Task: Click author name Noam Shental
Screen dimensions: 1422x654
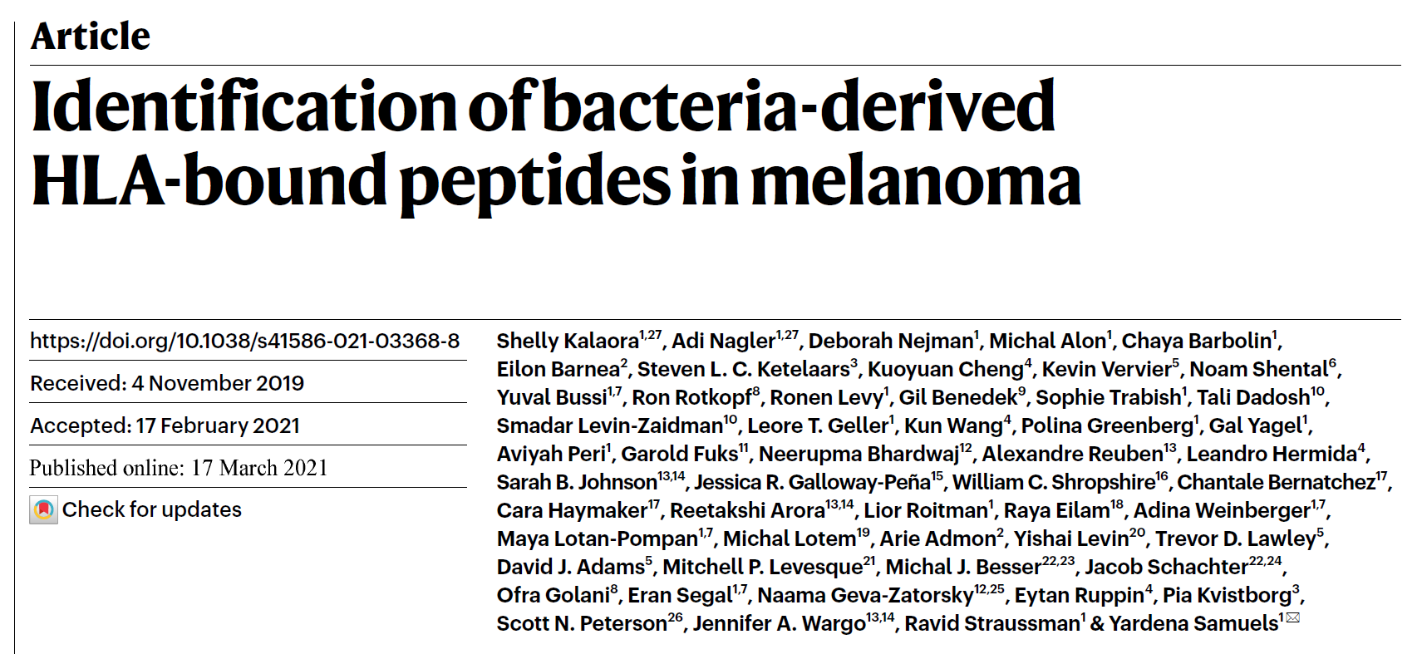Action: [x=1258, y=369]
